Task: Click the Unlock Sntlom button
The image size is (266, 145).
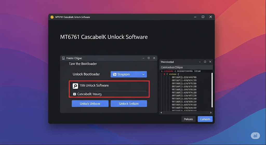Action: click(129, 103)
